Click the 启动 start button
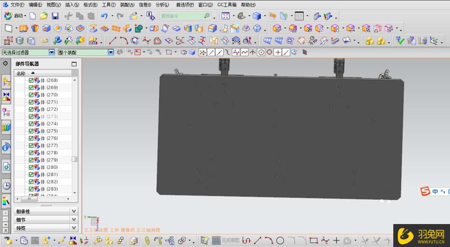The image size is (450, 247). [16, 16]
